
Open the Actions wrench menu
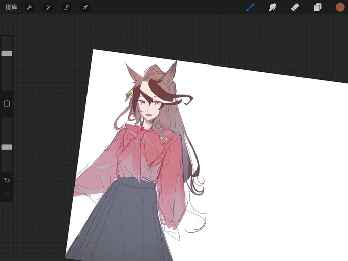point(29,7)
